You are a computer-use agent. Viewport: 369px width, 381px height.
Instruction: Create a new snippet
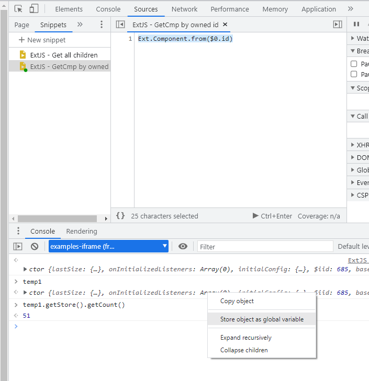[x=42, y=40]
